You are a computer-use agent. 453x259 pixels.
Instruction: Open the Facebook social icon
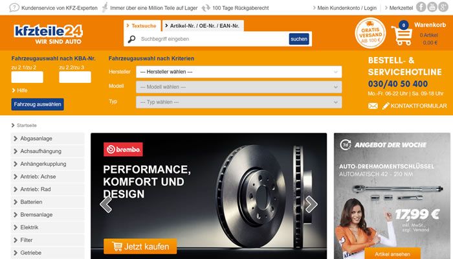[421, 7]
